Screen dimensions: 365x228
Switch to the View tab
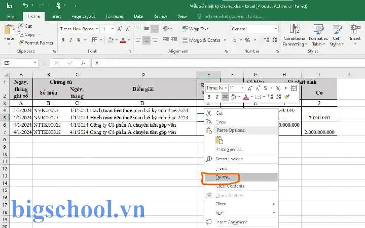(182, 16)
